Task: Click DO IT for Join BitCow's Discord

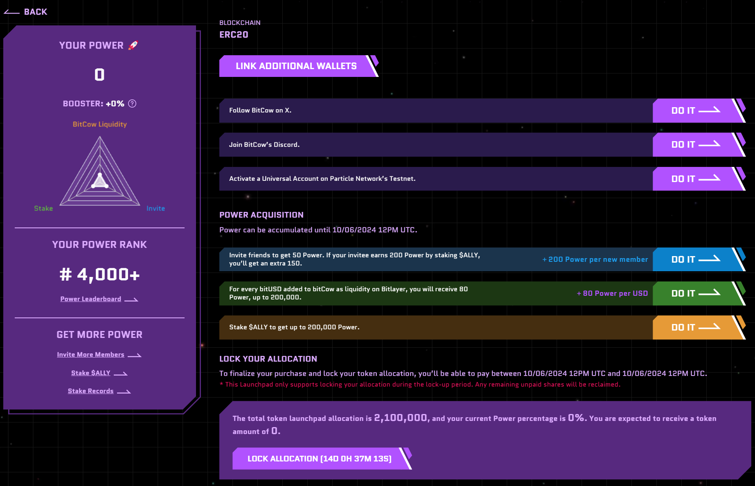Action: tap(699, 144)
